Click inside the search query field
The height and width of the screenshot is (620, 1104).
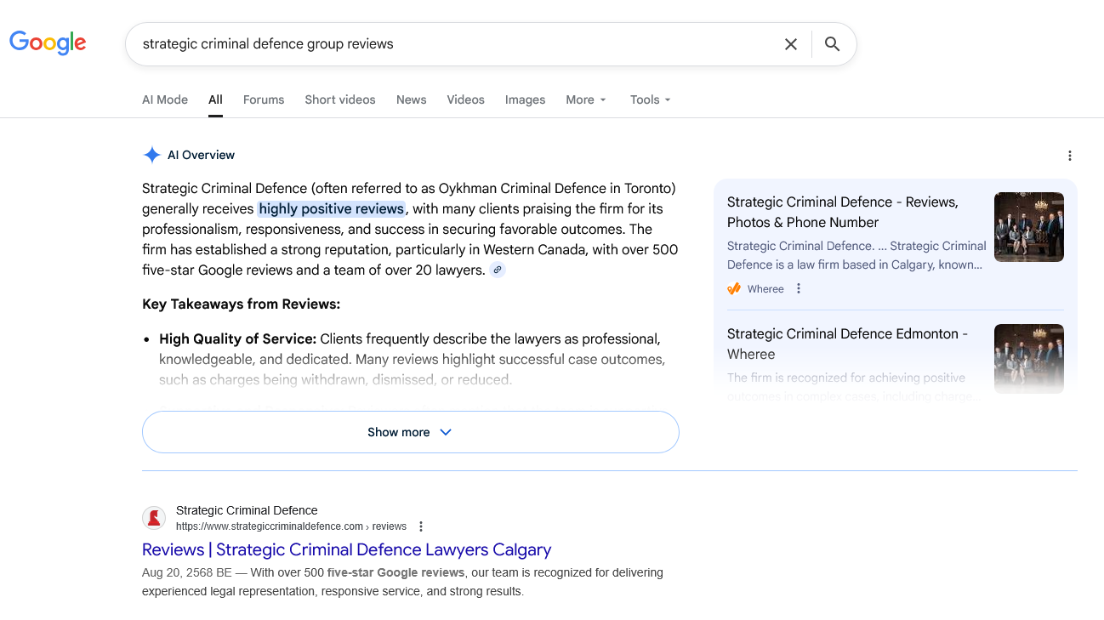tap(451, 44)
